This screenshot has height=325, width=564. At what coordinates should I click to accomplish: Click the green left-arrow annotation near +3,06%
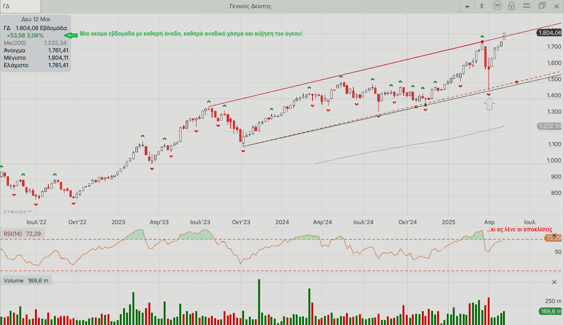click(x=71, y=35)
